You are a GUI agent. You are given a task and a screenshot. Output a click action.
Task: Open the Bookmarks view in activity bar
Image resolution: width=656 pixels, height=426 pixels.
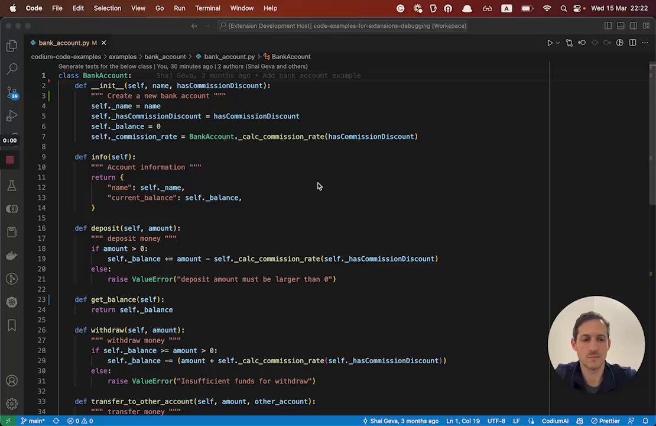(12, 325)
